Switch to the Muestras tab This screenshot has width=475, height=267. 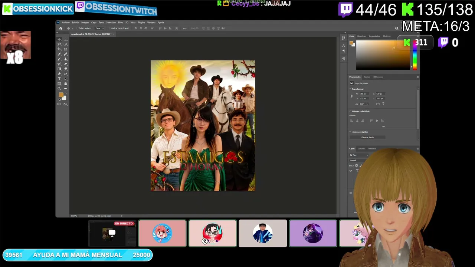[x=361, y=36]
